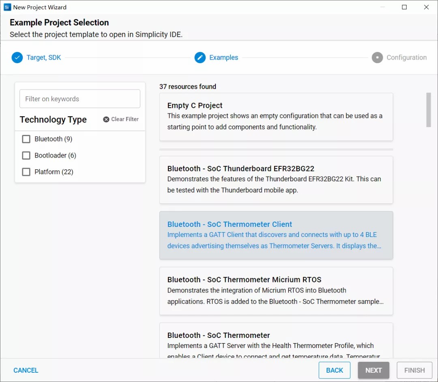Enable the Bluetooth (9) filter checkbox
438x382 pixels.
pos(26,139)
